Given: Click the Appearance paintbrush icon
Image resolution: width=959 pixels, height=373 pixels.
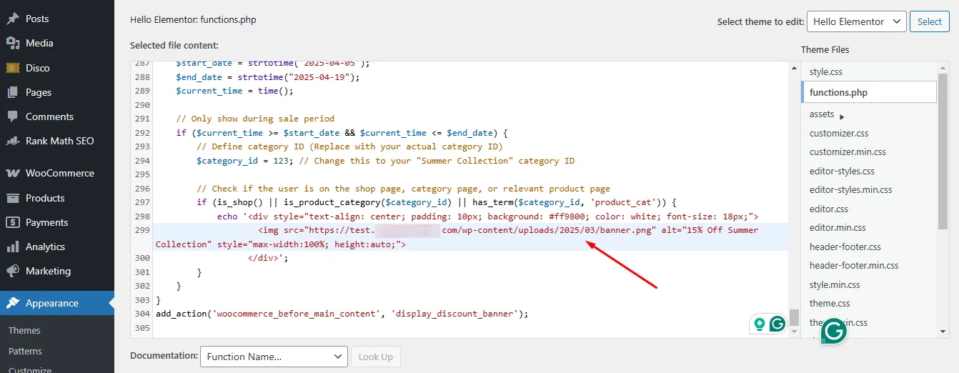Looking at the screenshot, I should (13, 303).
